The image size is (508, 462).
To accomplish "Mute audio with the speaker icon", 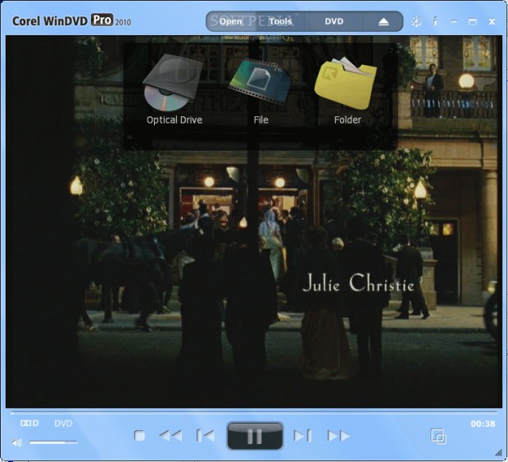I will (x=17, y=442).
